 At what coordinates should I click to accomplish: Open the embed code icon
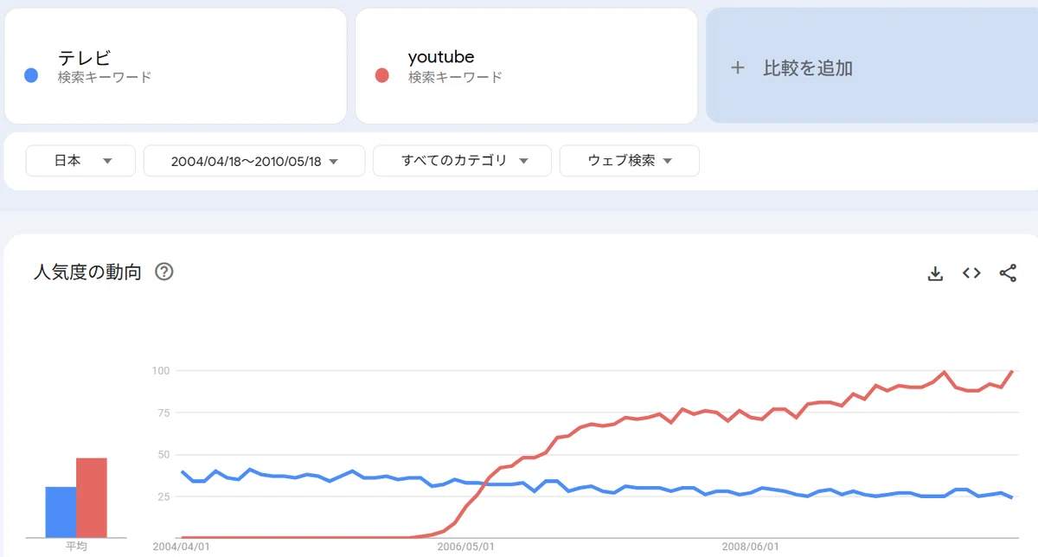[x=971, y=273]
